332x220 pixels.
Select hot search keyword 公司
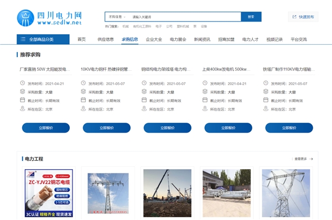point(169,27)
